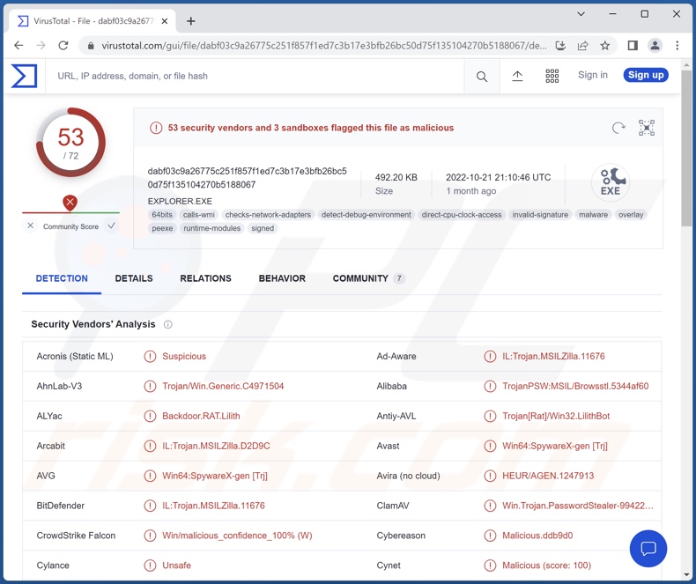Switch to the COMMUNITY tab
696x584 pixels.
(368, 278)
